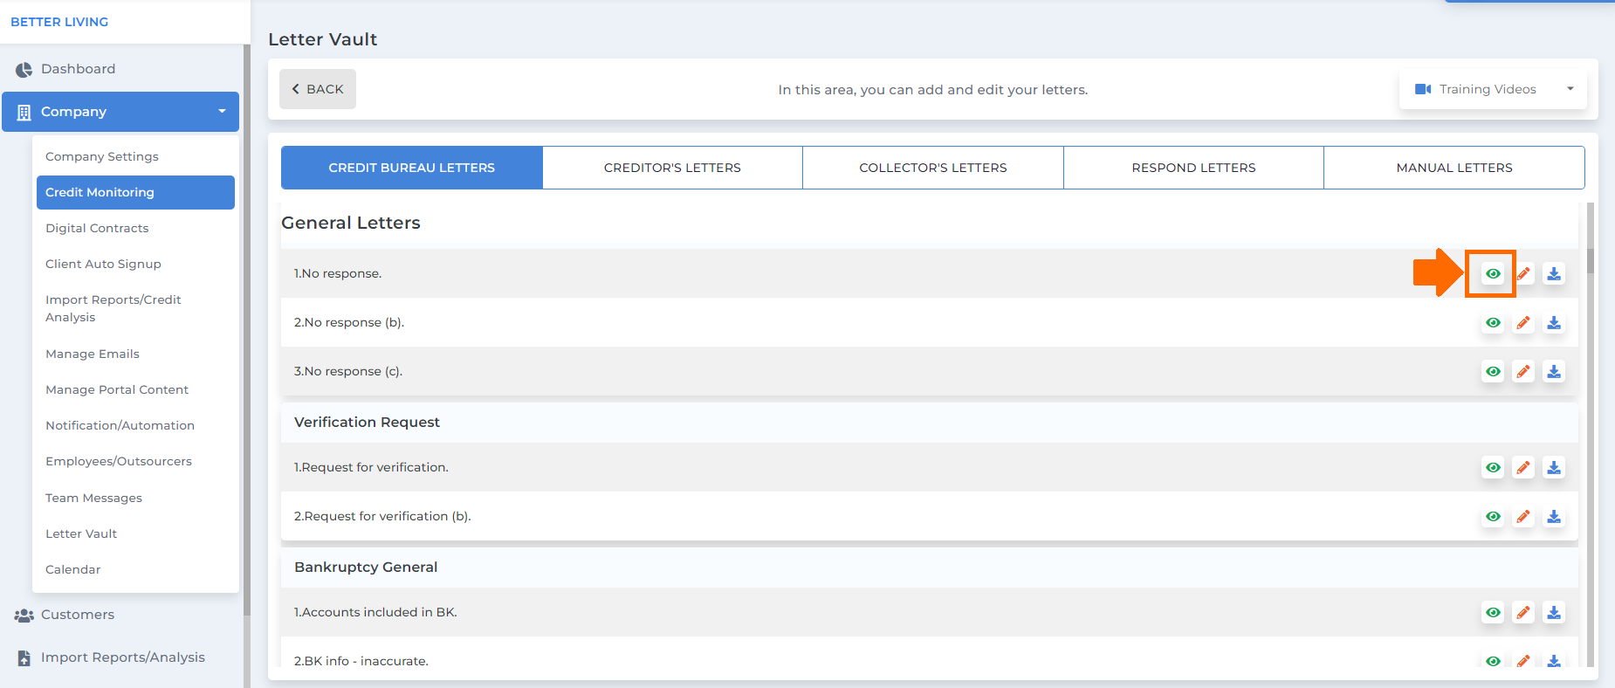
Task: Preview '1.Request for verification.' letter
Action: pos(1493,467)
